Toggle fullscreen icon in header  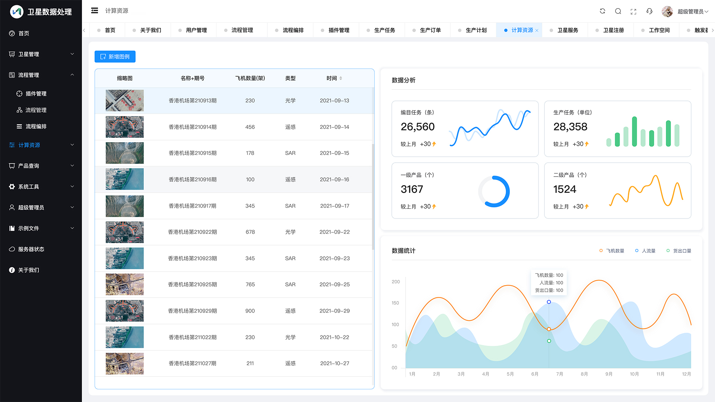pyautogui.click(x=633, y=12)
